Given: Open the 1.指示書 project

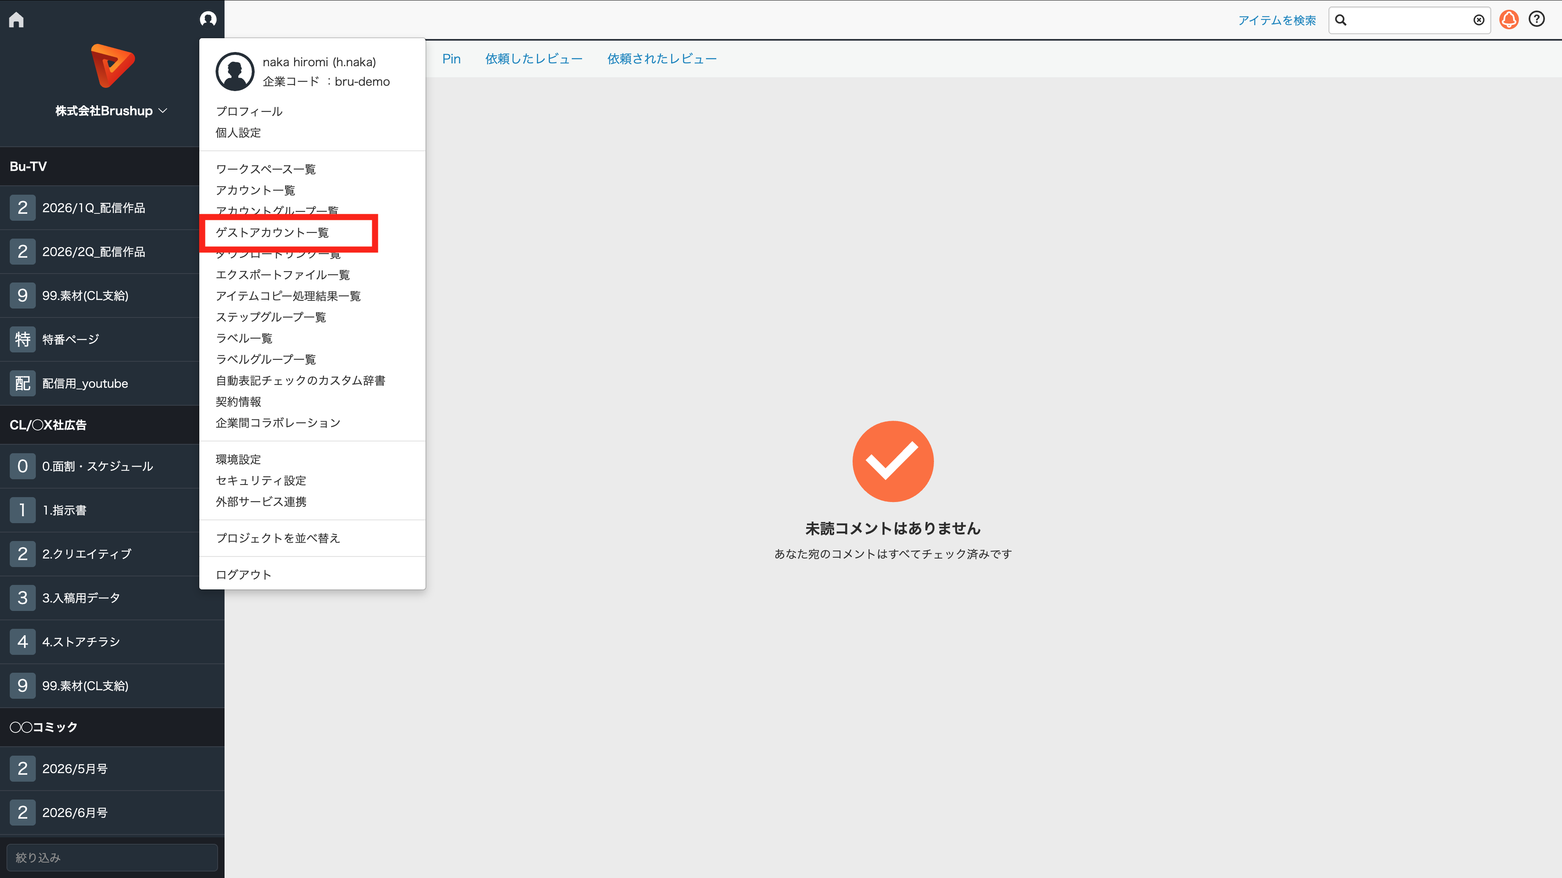Looking at the screenshot, I should tap(99, 510).
